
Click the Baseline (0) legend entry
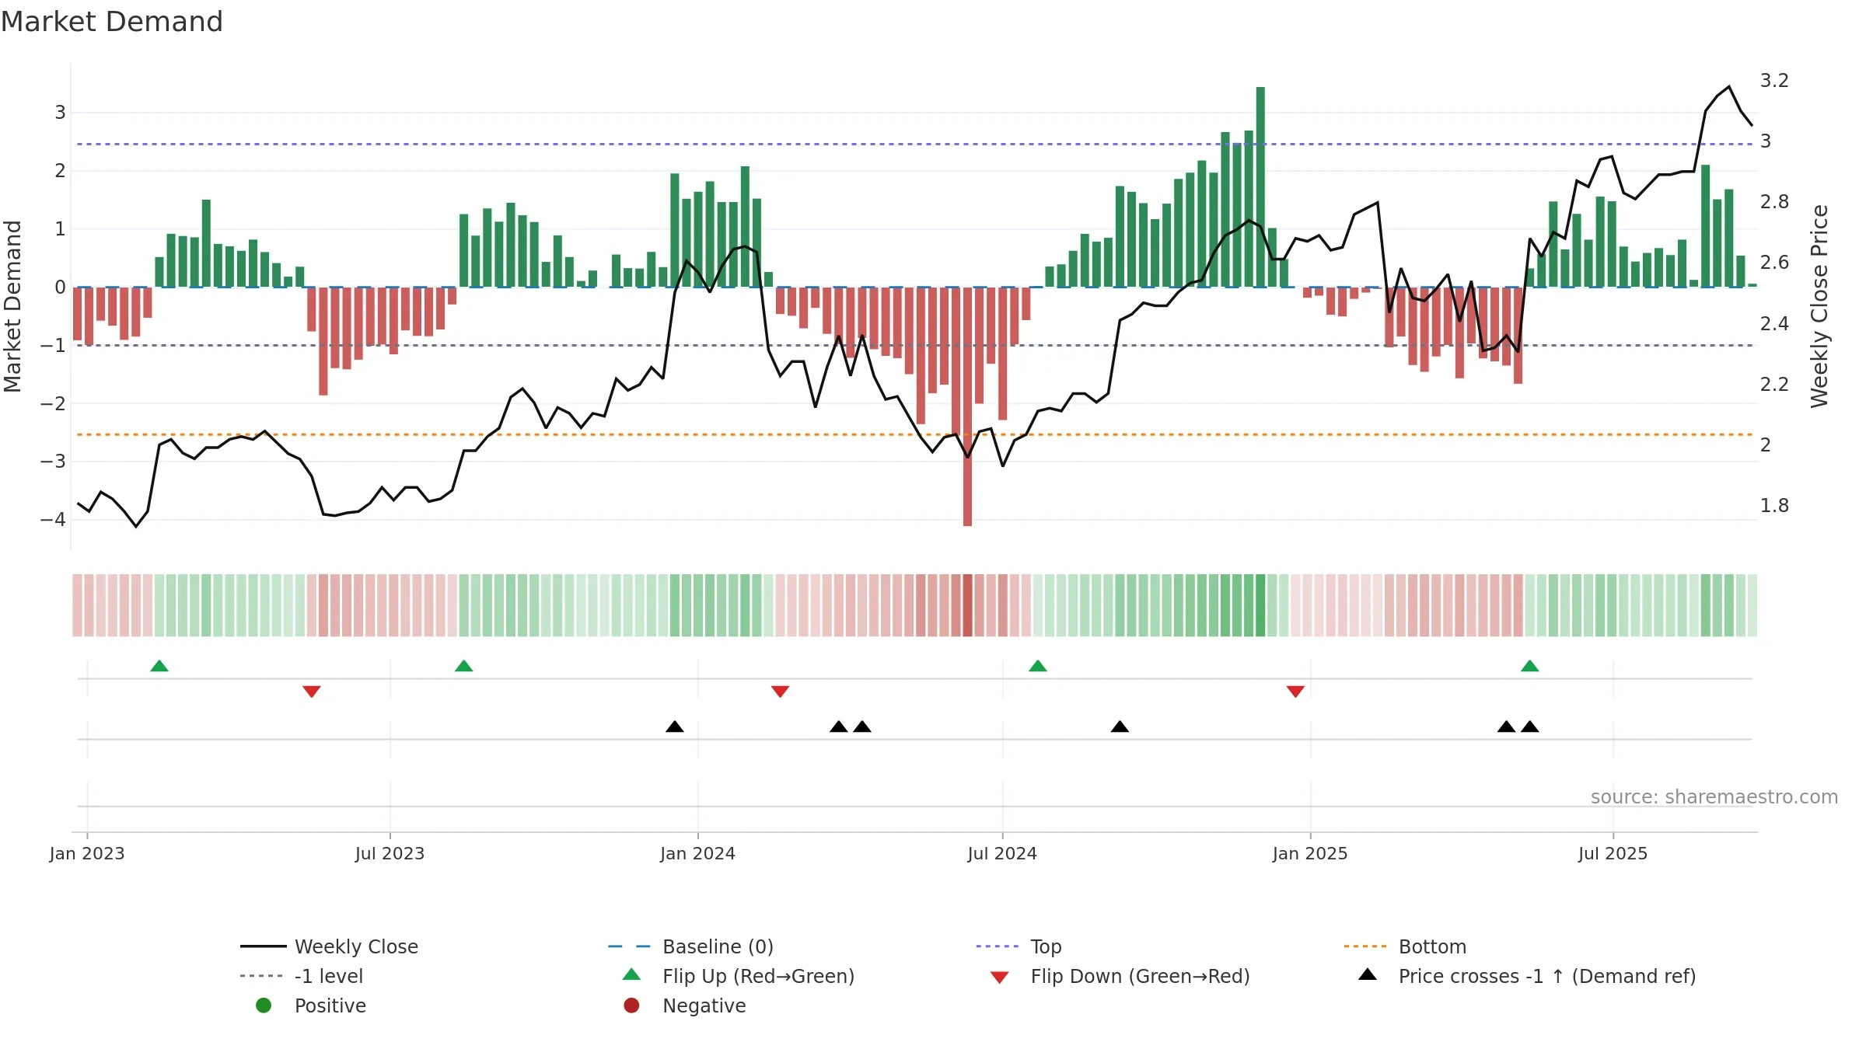(690, 946)
